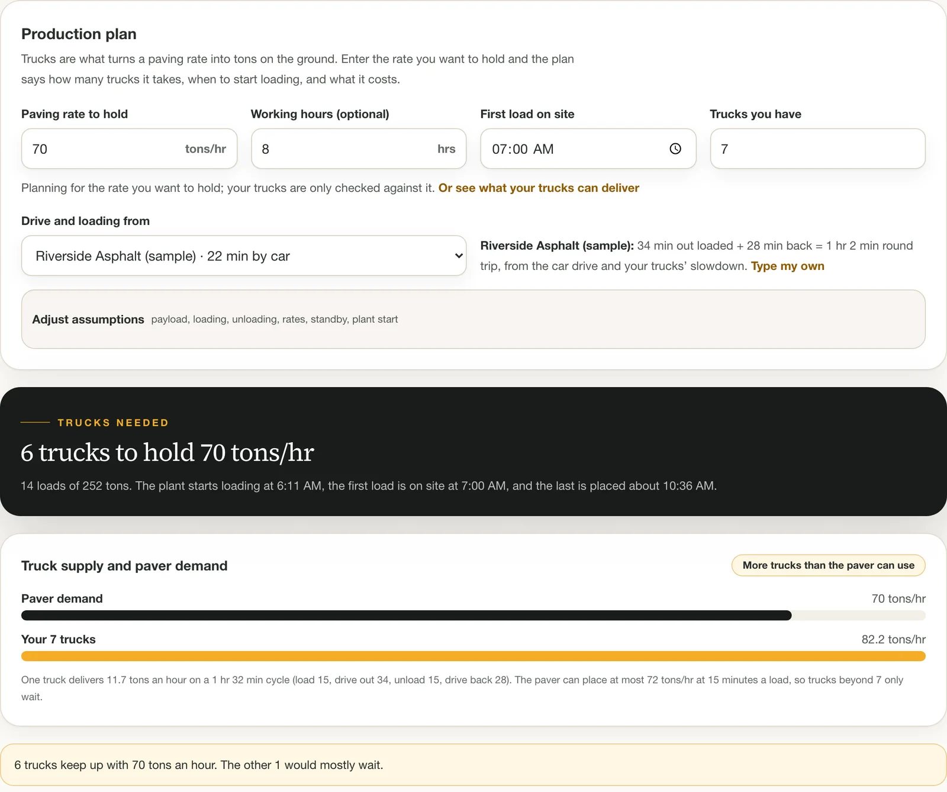Open the Riverside Asphalt plant dropdown
The height and width of the screenshot is (792, 947).
pos(244,256)
